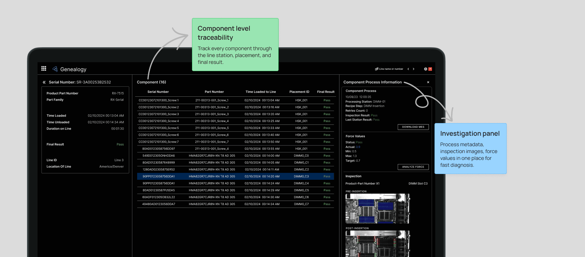Select the Screw:1 component row

click(235, 100)
